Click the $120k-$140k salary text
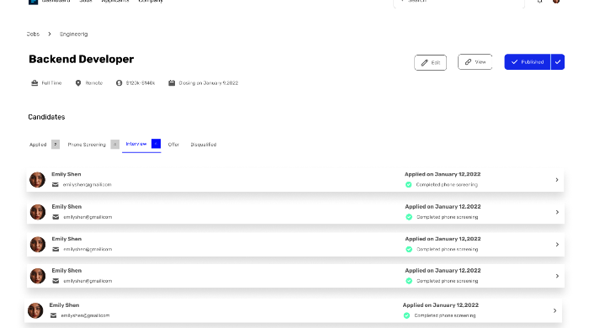 click(x=141, y=83)
